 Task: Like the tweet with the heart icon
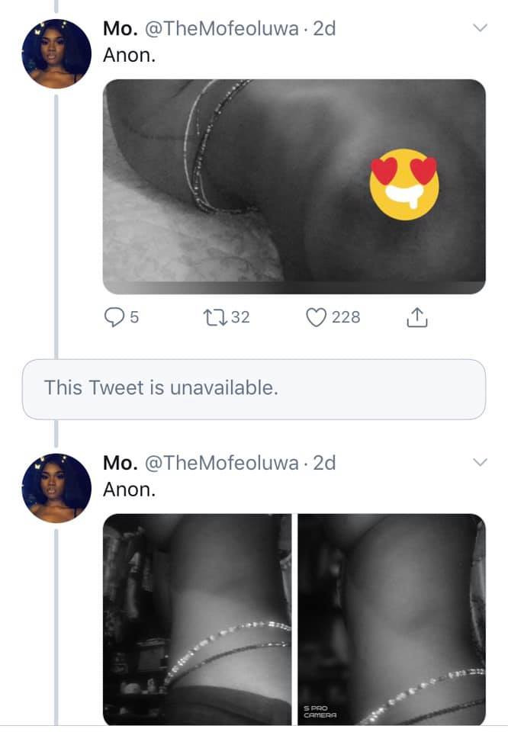[x=315, y=317]
